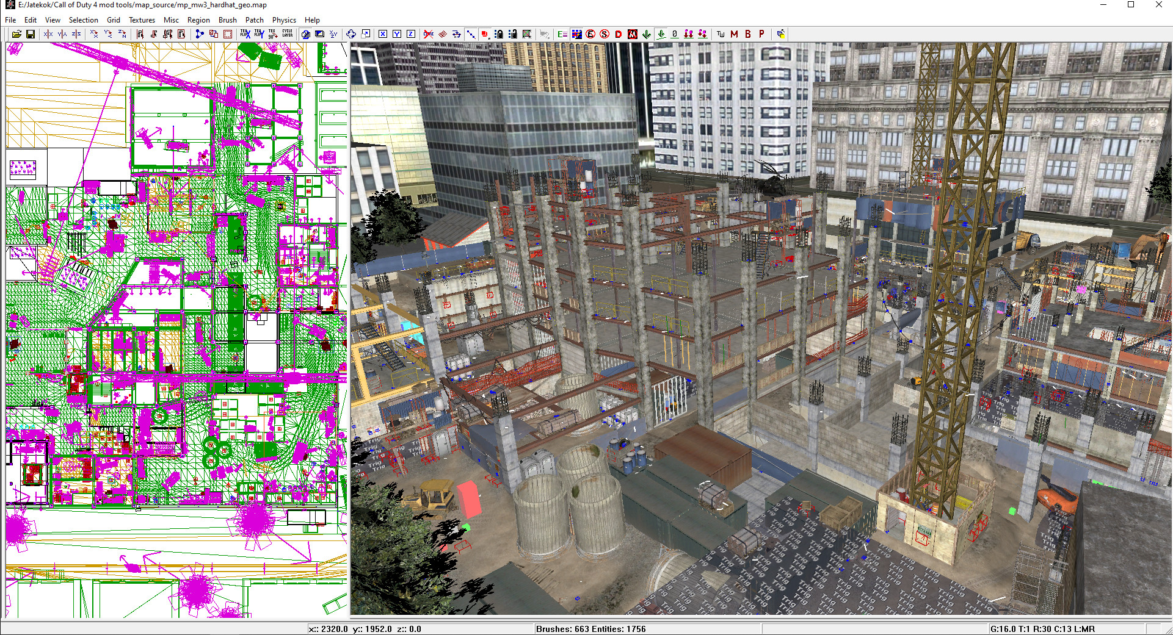
Task: Open the Brush menu
Action: tap(228, 20)
